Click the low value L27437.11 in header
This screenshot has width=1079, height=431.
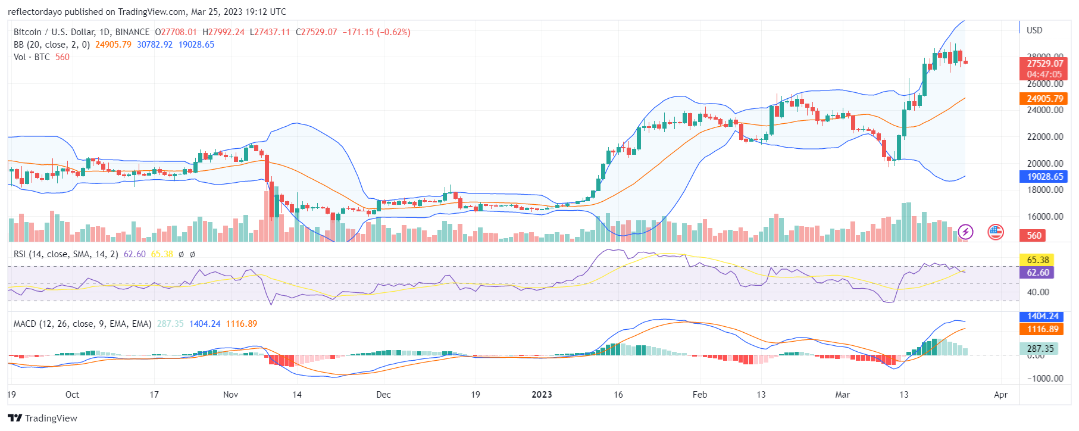270,32
